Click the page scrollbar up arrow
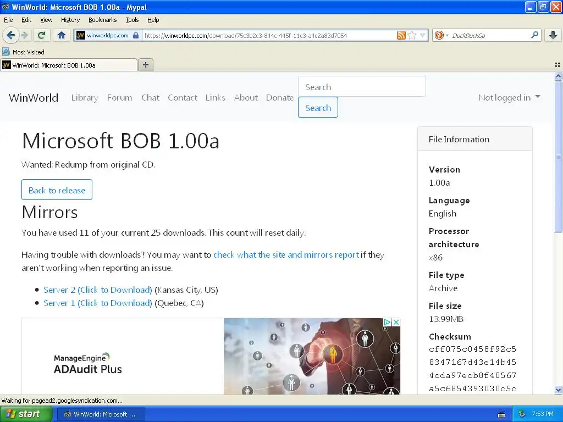Image resolution: width=563 pixels, height=422 pixels. (x=558, y=76)
